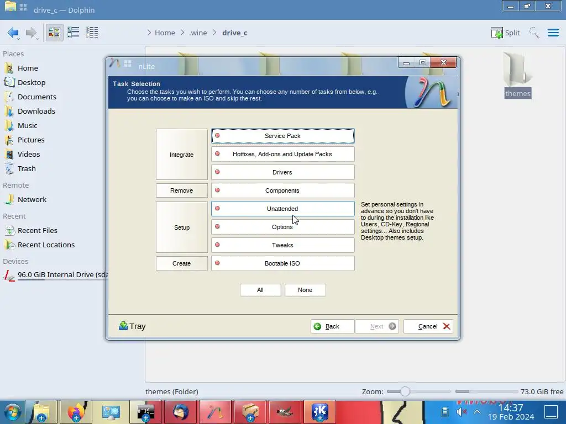Expand breadcrumb arrow before drive_c
This screenshot has width=566, height=424.
click(x=215, y=33)
